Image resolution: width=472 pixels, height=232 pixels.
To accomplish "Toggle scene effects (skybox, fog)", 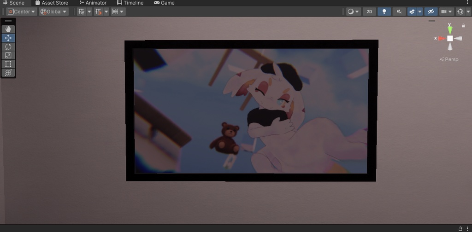I will click(x=412, y=12).
